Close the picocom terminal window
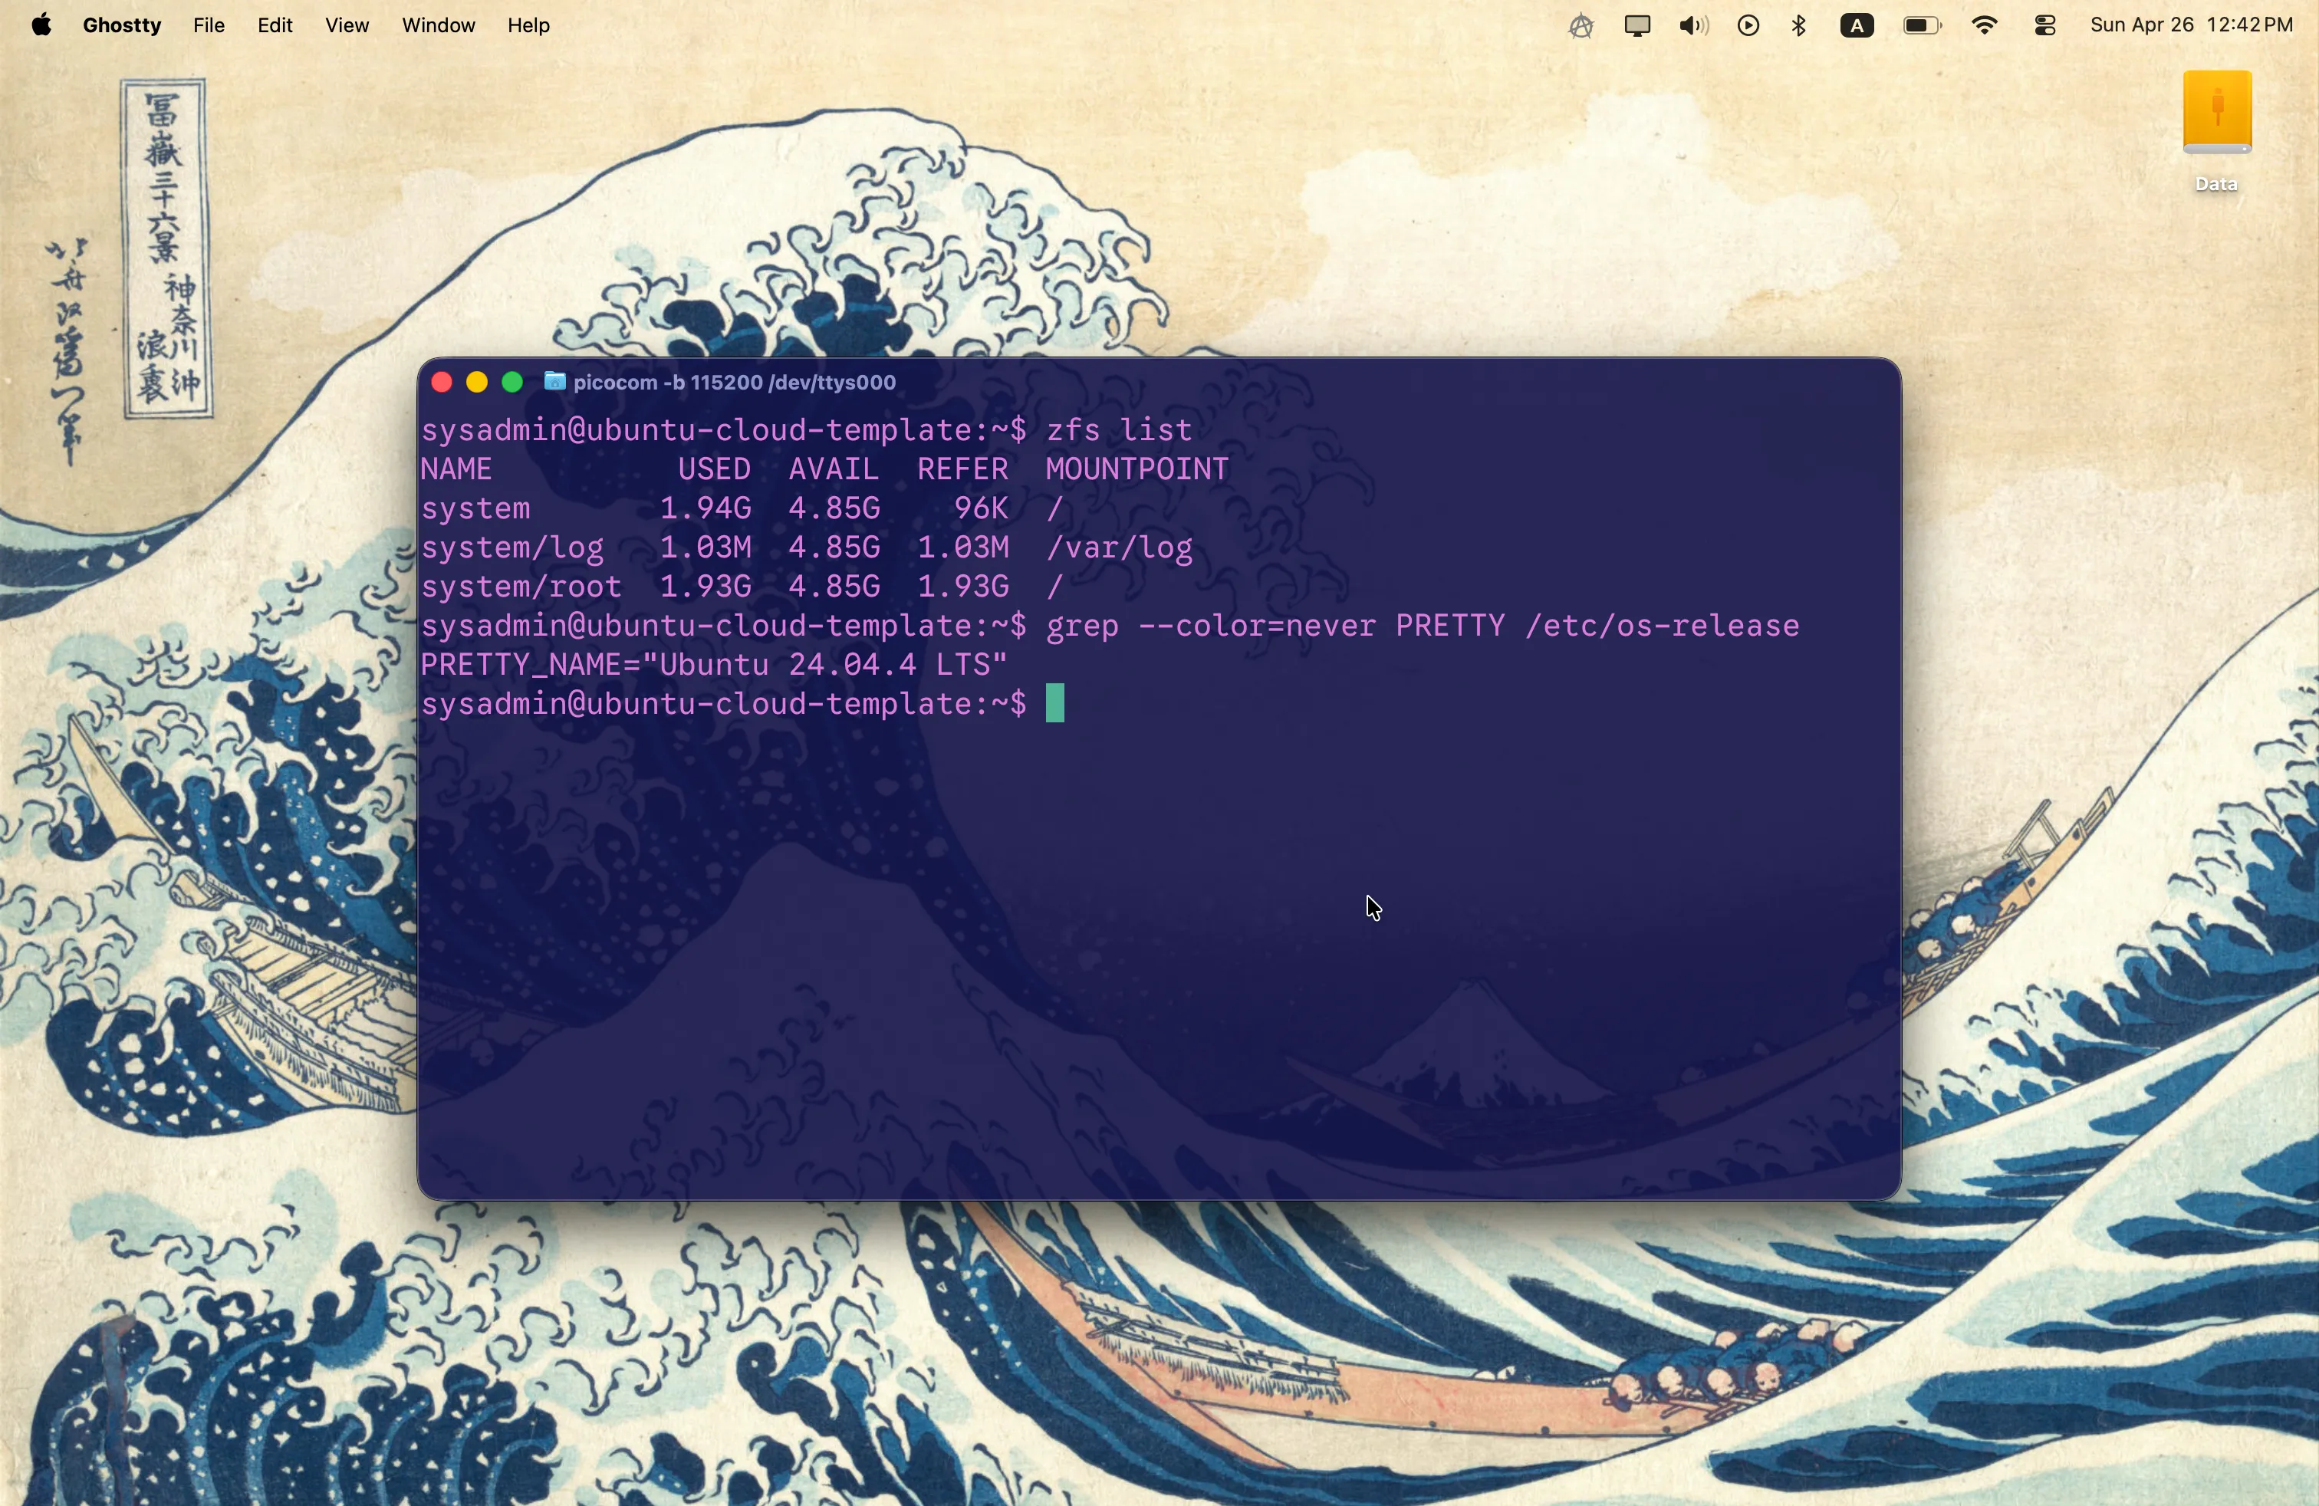Viewport: 2319px width, 1506px height. coord(442,383)
